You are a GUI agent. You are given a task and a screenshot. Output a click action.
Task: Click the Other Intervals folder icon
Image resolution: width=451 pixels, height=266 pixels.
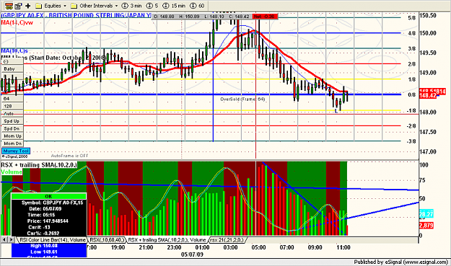pos(74,6)
